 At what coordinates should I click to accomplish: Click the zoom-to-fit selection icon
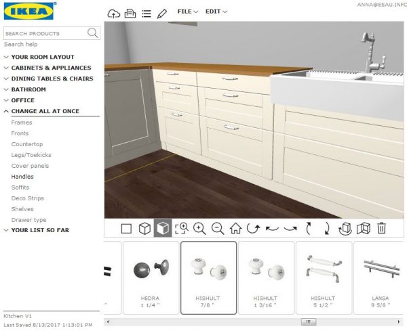pyautogui.click(x=181, y=229)
